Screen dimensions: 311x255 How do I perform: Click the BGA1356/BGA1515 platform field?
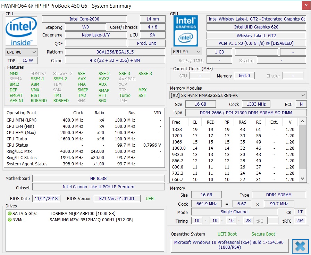click(115, 52)
